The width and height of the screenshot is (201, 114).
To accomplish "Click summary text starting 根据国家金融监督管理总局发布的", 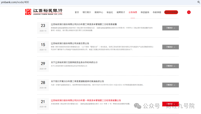I will tap(102, 29).
